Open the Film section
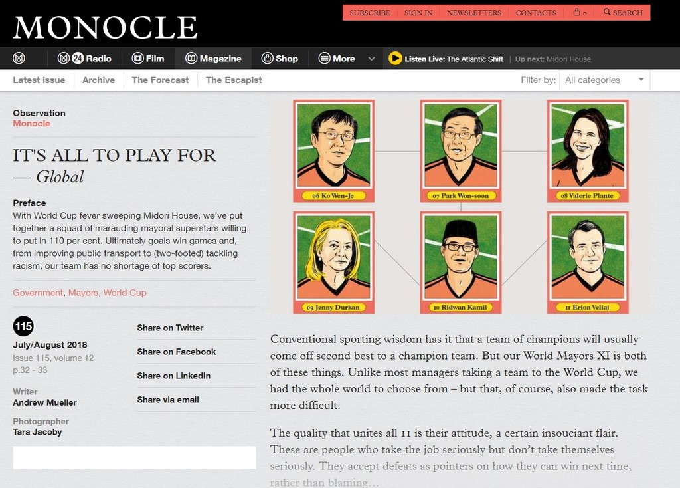Screen dimensions: 680x488 147,59
